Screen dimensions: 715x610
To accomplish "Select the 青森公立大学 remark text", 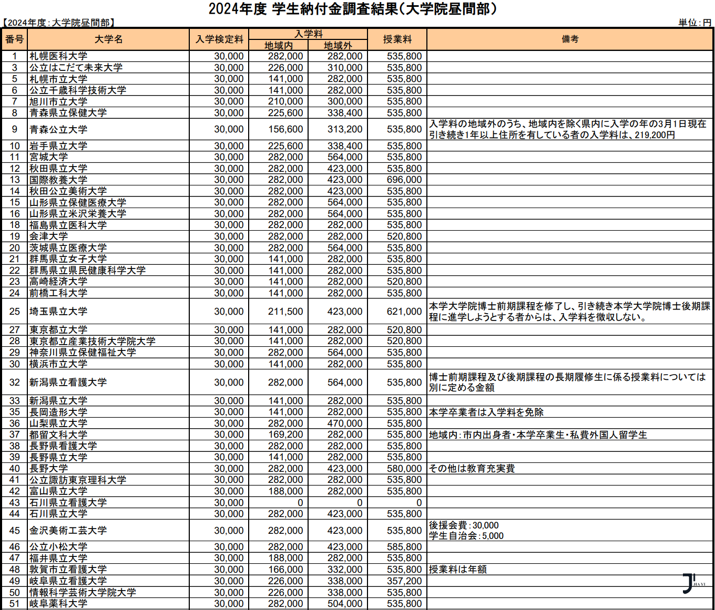I will [x=568, y=129].
